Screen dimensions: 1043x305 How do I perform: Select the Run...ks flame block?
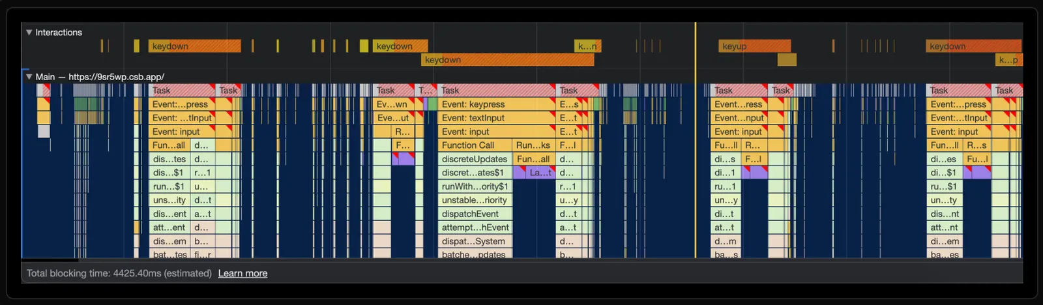click(534, 145)
